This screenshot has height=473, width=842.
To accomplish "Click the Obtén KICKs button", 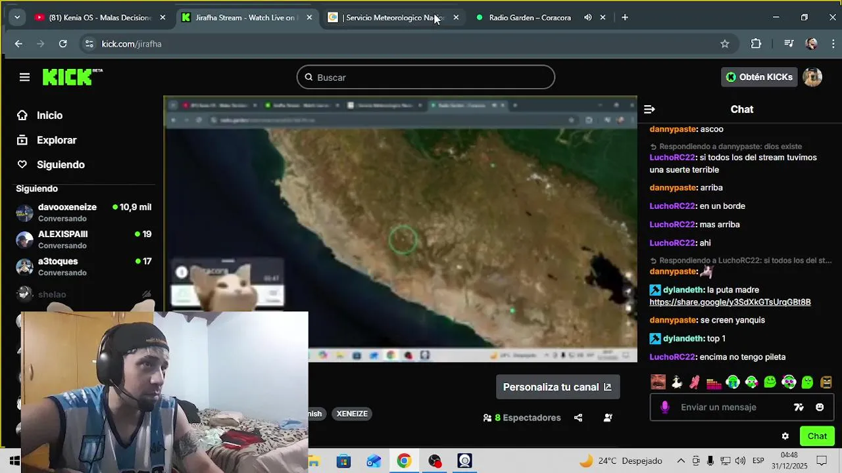I will [x=759, y=77].
